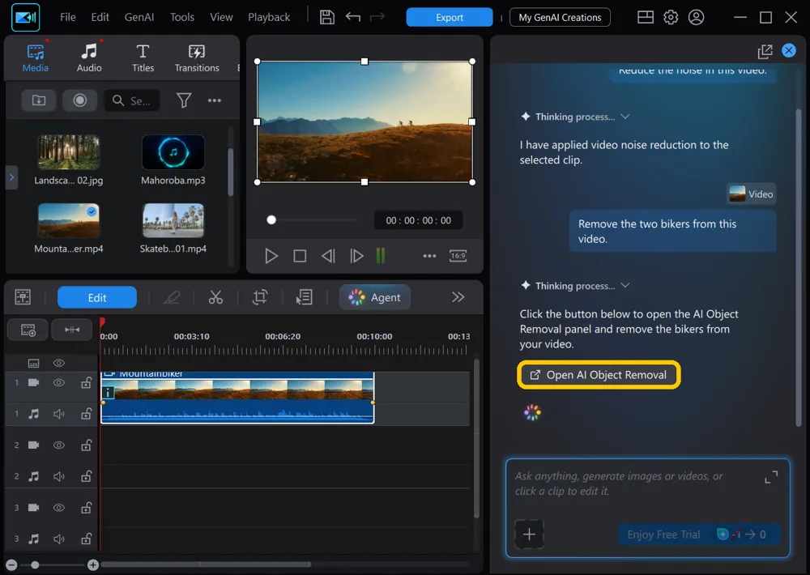
Task: Click the plus attachment button in chat
Action: pos(529,534)
